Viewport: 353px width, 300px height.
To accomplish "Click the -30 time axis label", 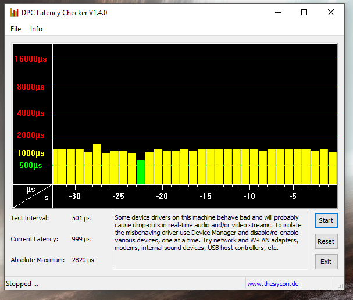I will pos(75,197).
